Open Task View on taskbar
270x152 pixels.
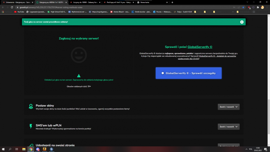point(17,149)
